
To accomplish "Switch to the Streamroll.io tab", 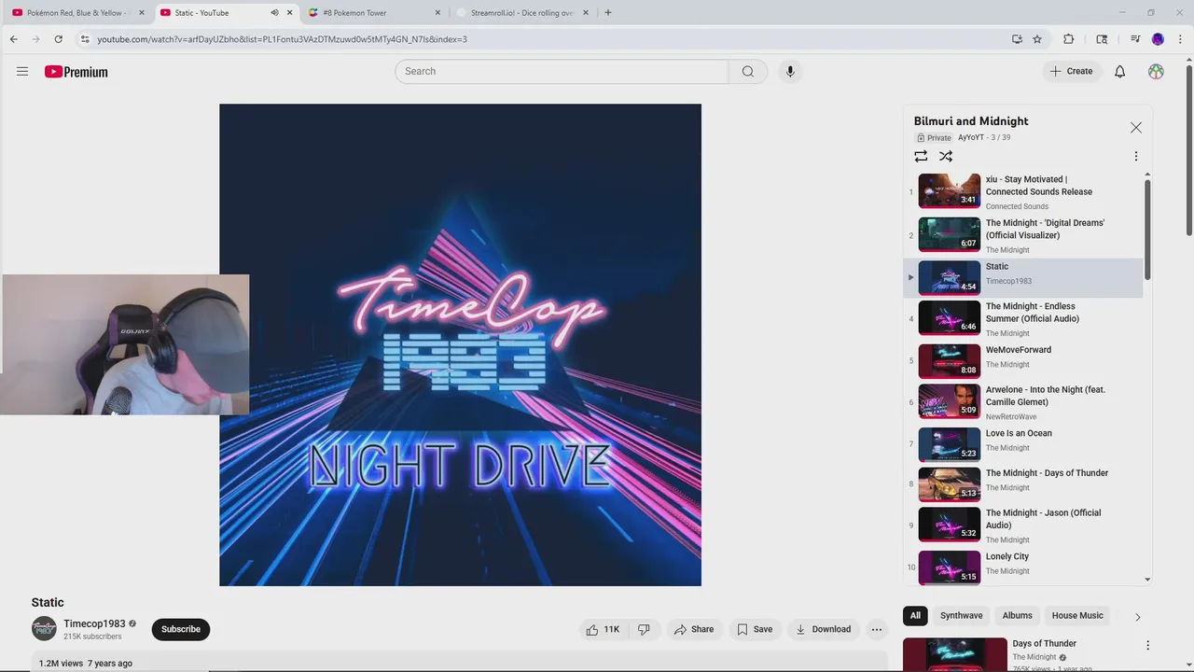I will [522, 13].
